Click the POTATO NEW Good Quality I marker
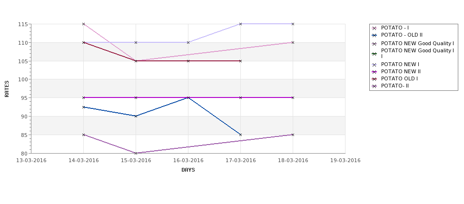The height and width of the screenshot is (204, 464). pyautogui.click(x=375, y=44)
